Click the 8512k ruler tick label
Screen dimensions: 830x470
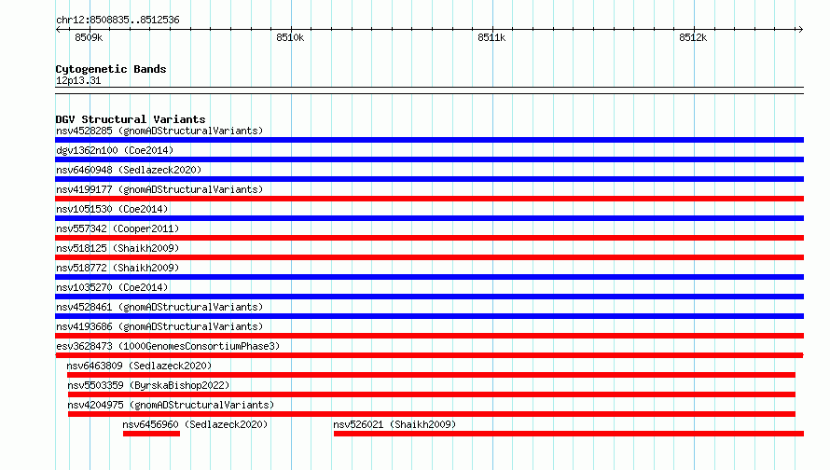click(693, 37)
